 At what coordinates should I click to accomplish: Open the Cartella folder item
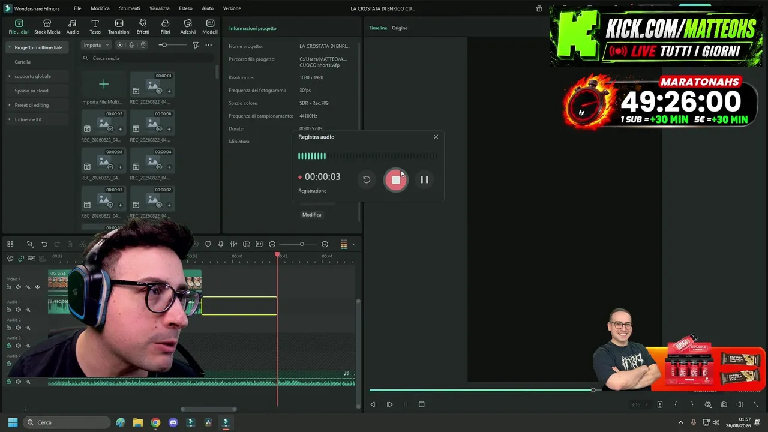(23, 62)
